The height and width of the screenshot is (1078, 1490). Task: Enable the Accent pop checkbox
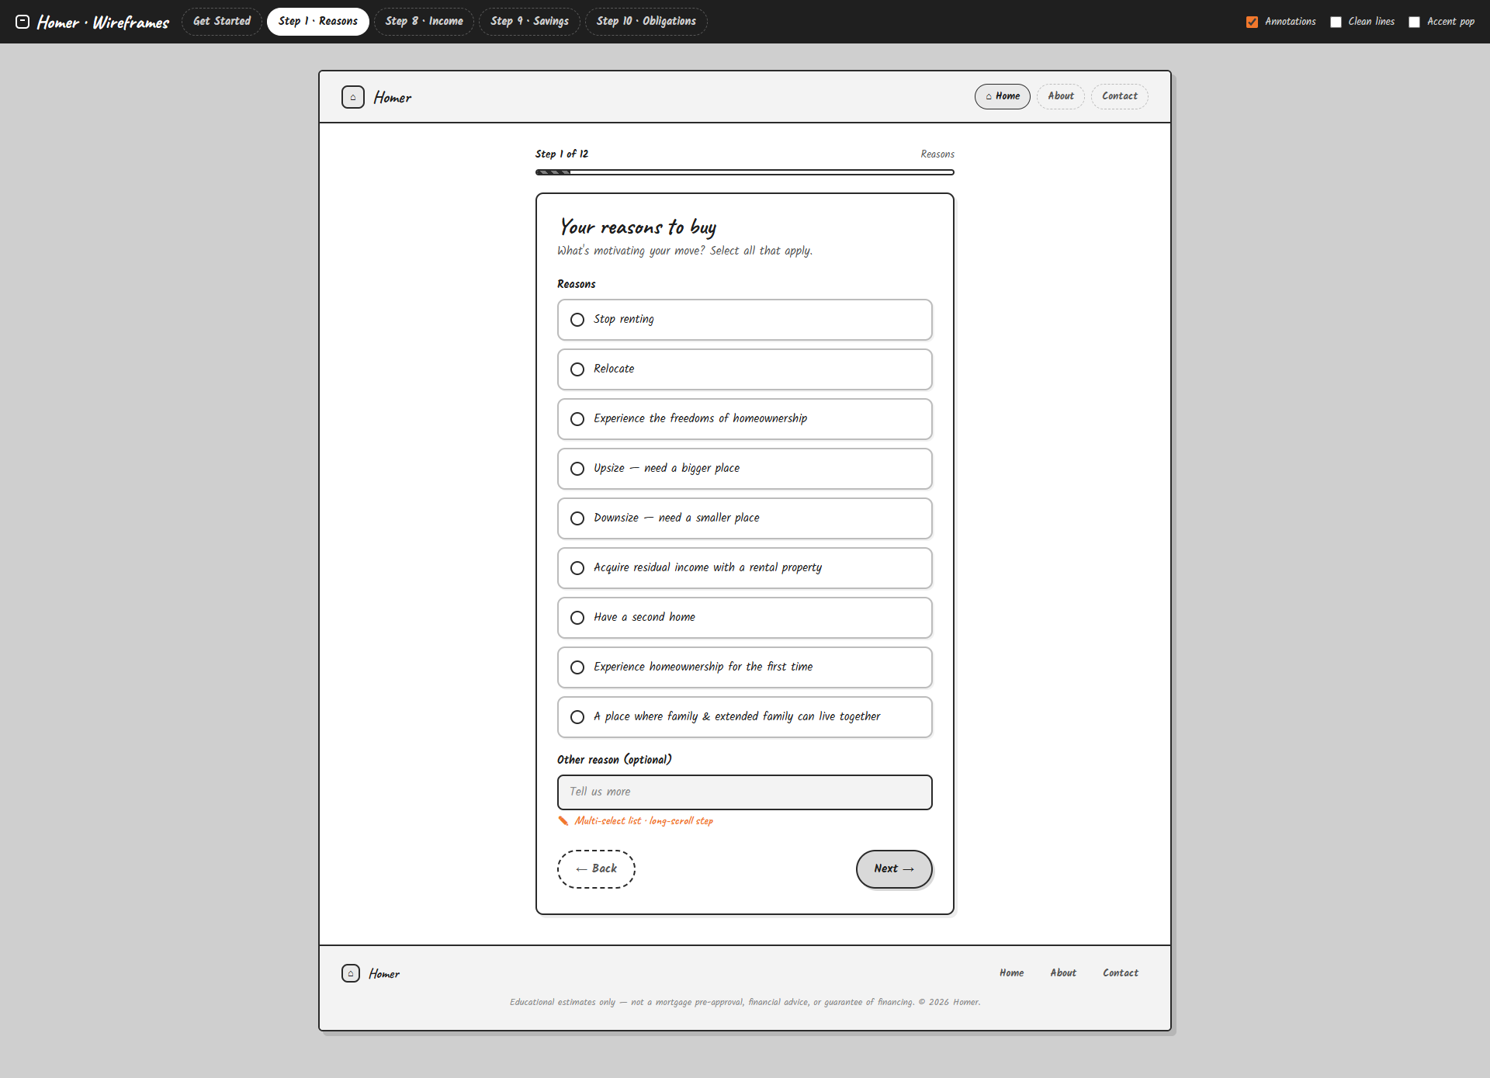[x=1414, y=22]
